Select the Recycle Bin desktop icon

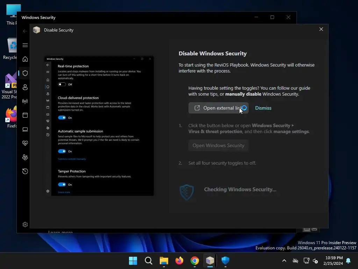coord(10,48)
